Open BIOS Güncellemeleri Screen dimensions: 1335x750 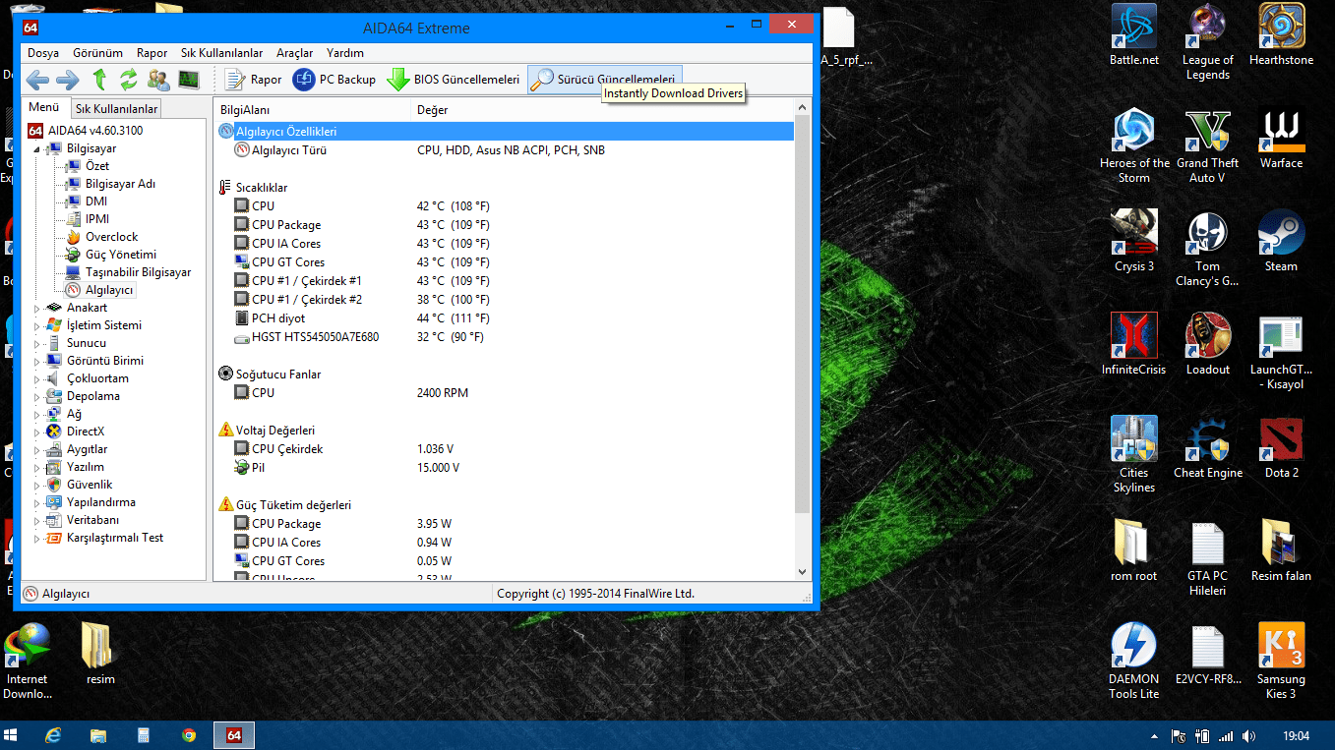click(x=454, y=80)
